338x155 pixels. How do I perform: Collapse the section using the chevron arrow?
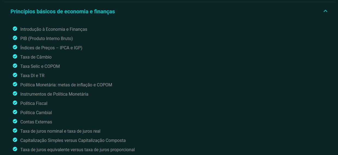tap(325, 11)
